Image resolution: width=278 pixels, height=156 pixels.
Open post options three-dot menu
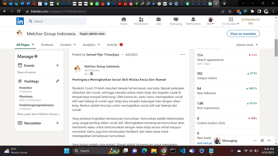click(182, 55)
